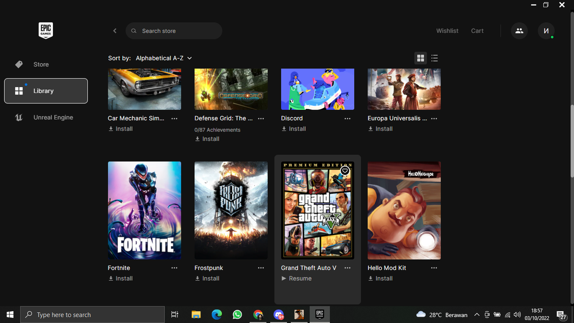This screenshot has width=574, height=323.
Task: Open Discord from the taskbar
Action: pos(278,315)
